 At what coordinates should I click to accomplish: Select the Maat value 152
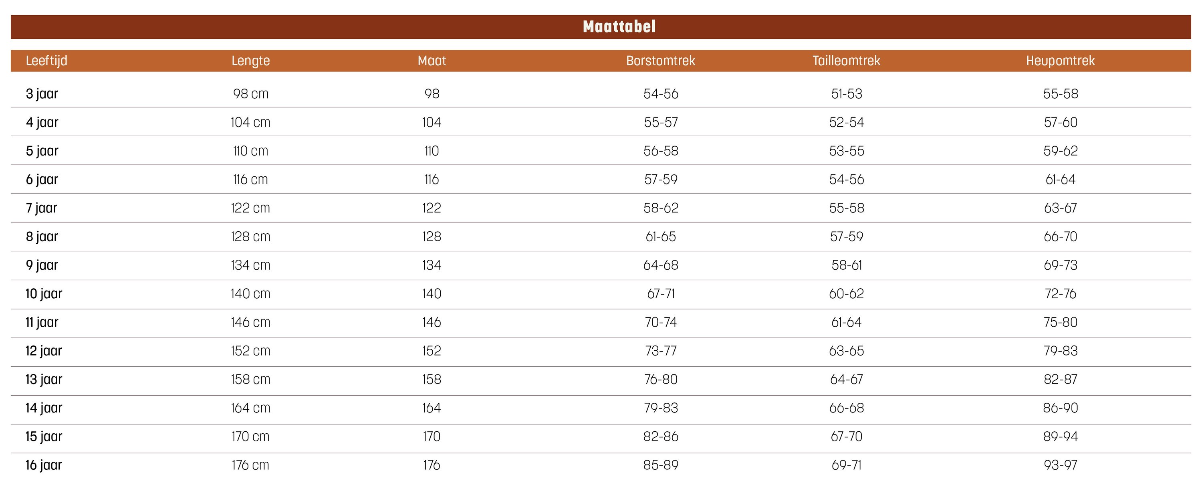coord(432,351)
